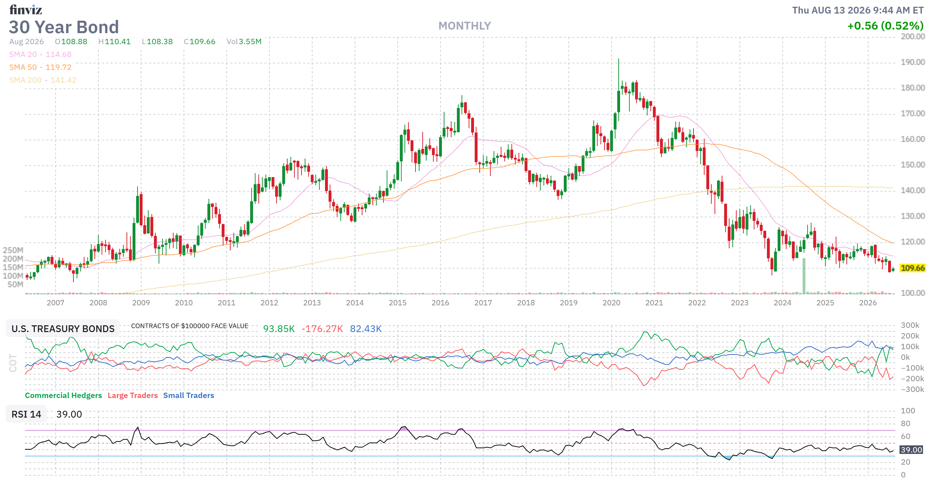Select the "30 Year Bond" chart title
This screenshot has height=486, width=933.
click(64, 27)
